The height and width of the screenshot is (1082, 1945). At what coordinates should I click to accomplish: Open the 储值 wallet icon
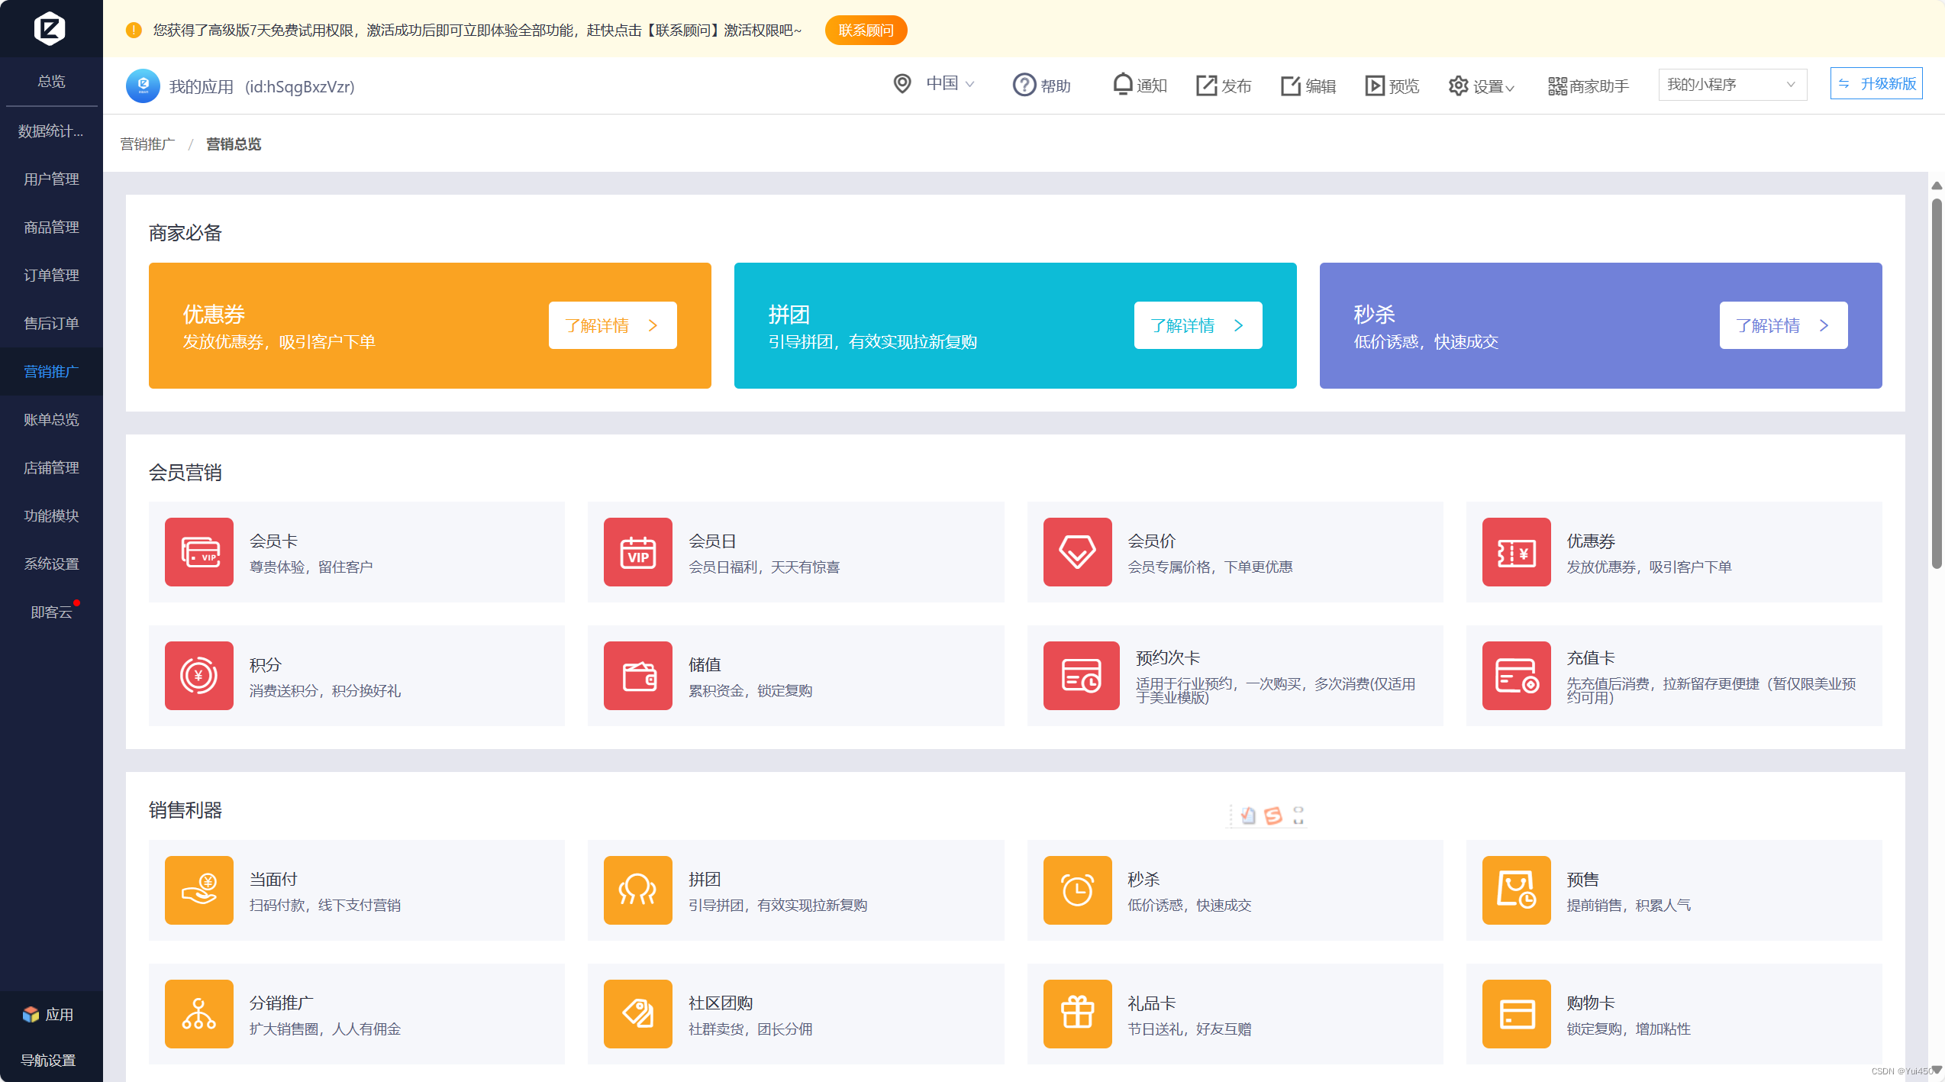coord(638,676)
